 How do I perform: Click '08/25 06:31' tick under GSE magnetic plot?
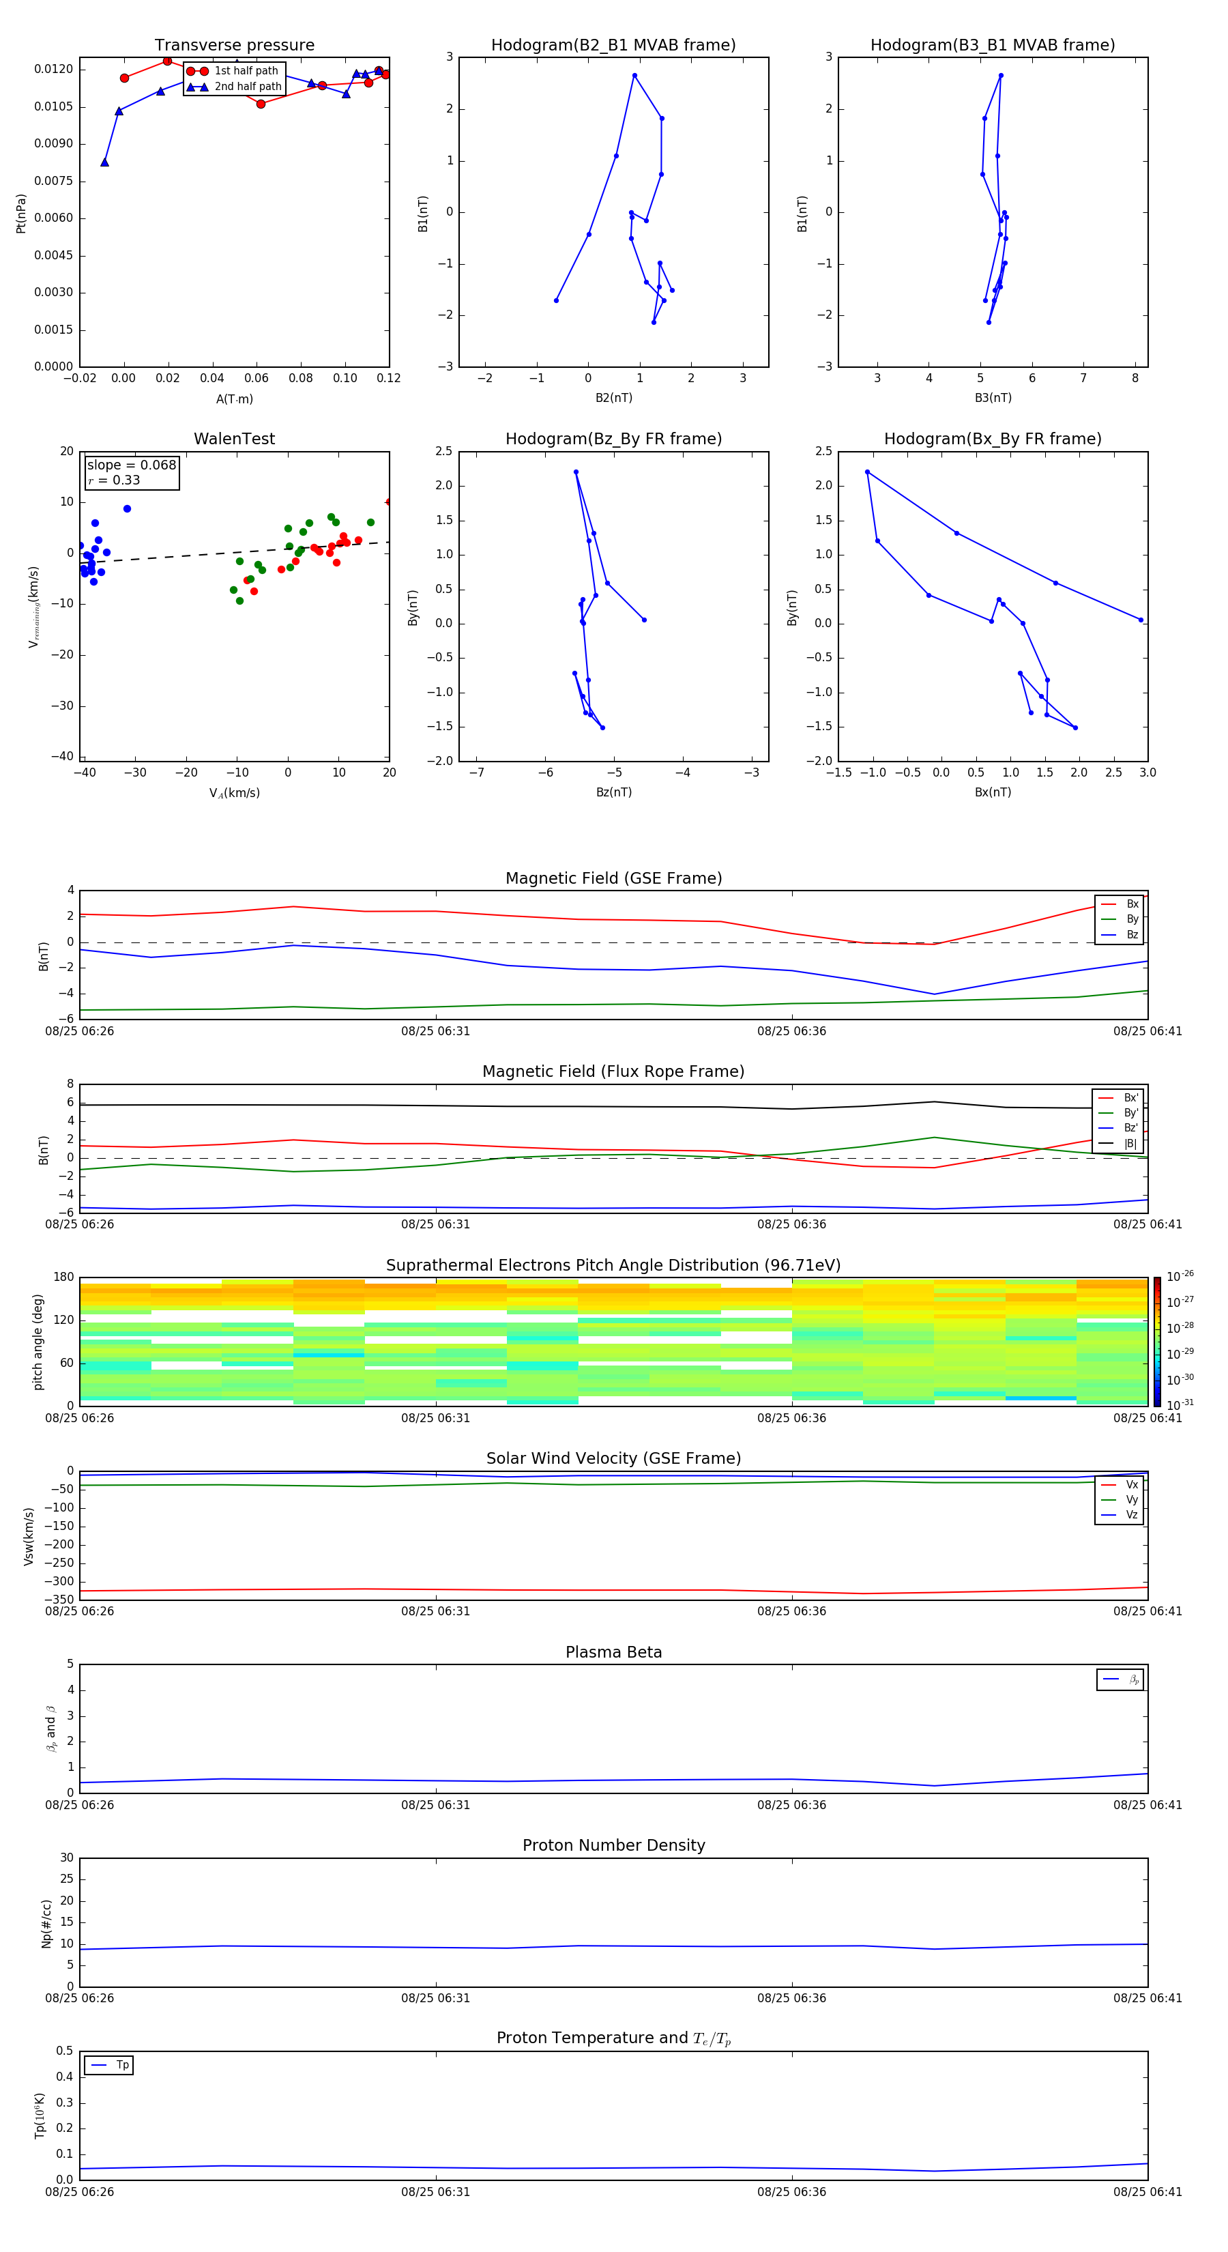point(435,1030)
